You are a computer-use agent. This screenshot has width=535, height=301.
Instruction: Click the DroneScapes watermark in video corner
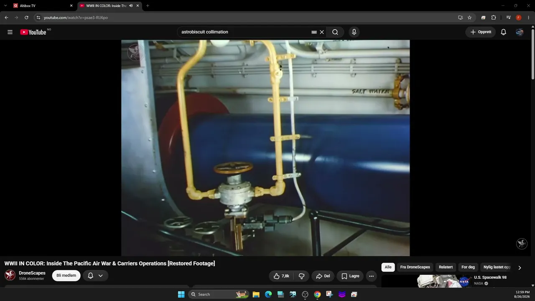click(522, 243)
